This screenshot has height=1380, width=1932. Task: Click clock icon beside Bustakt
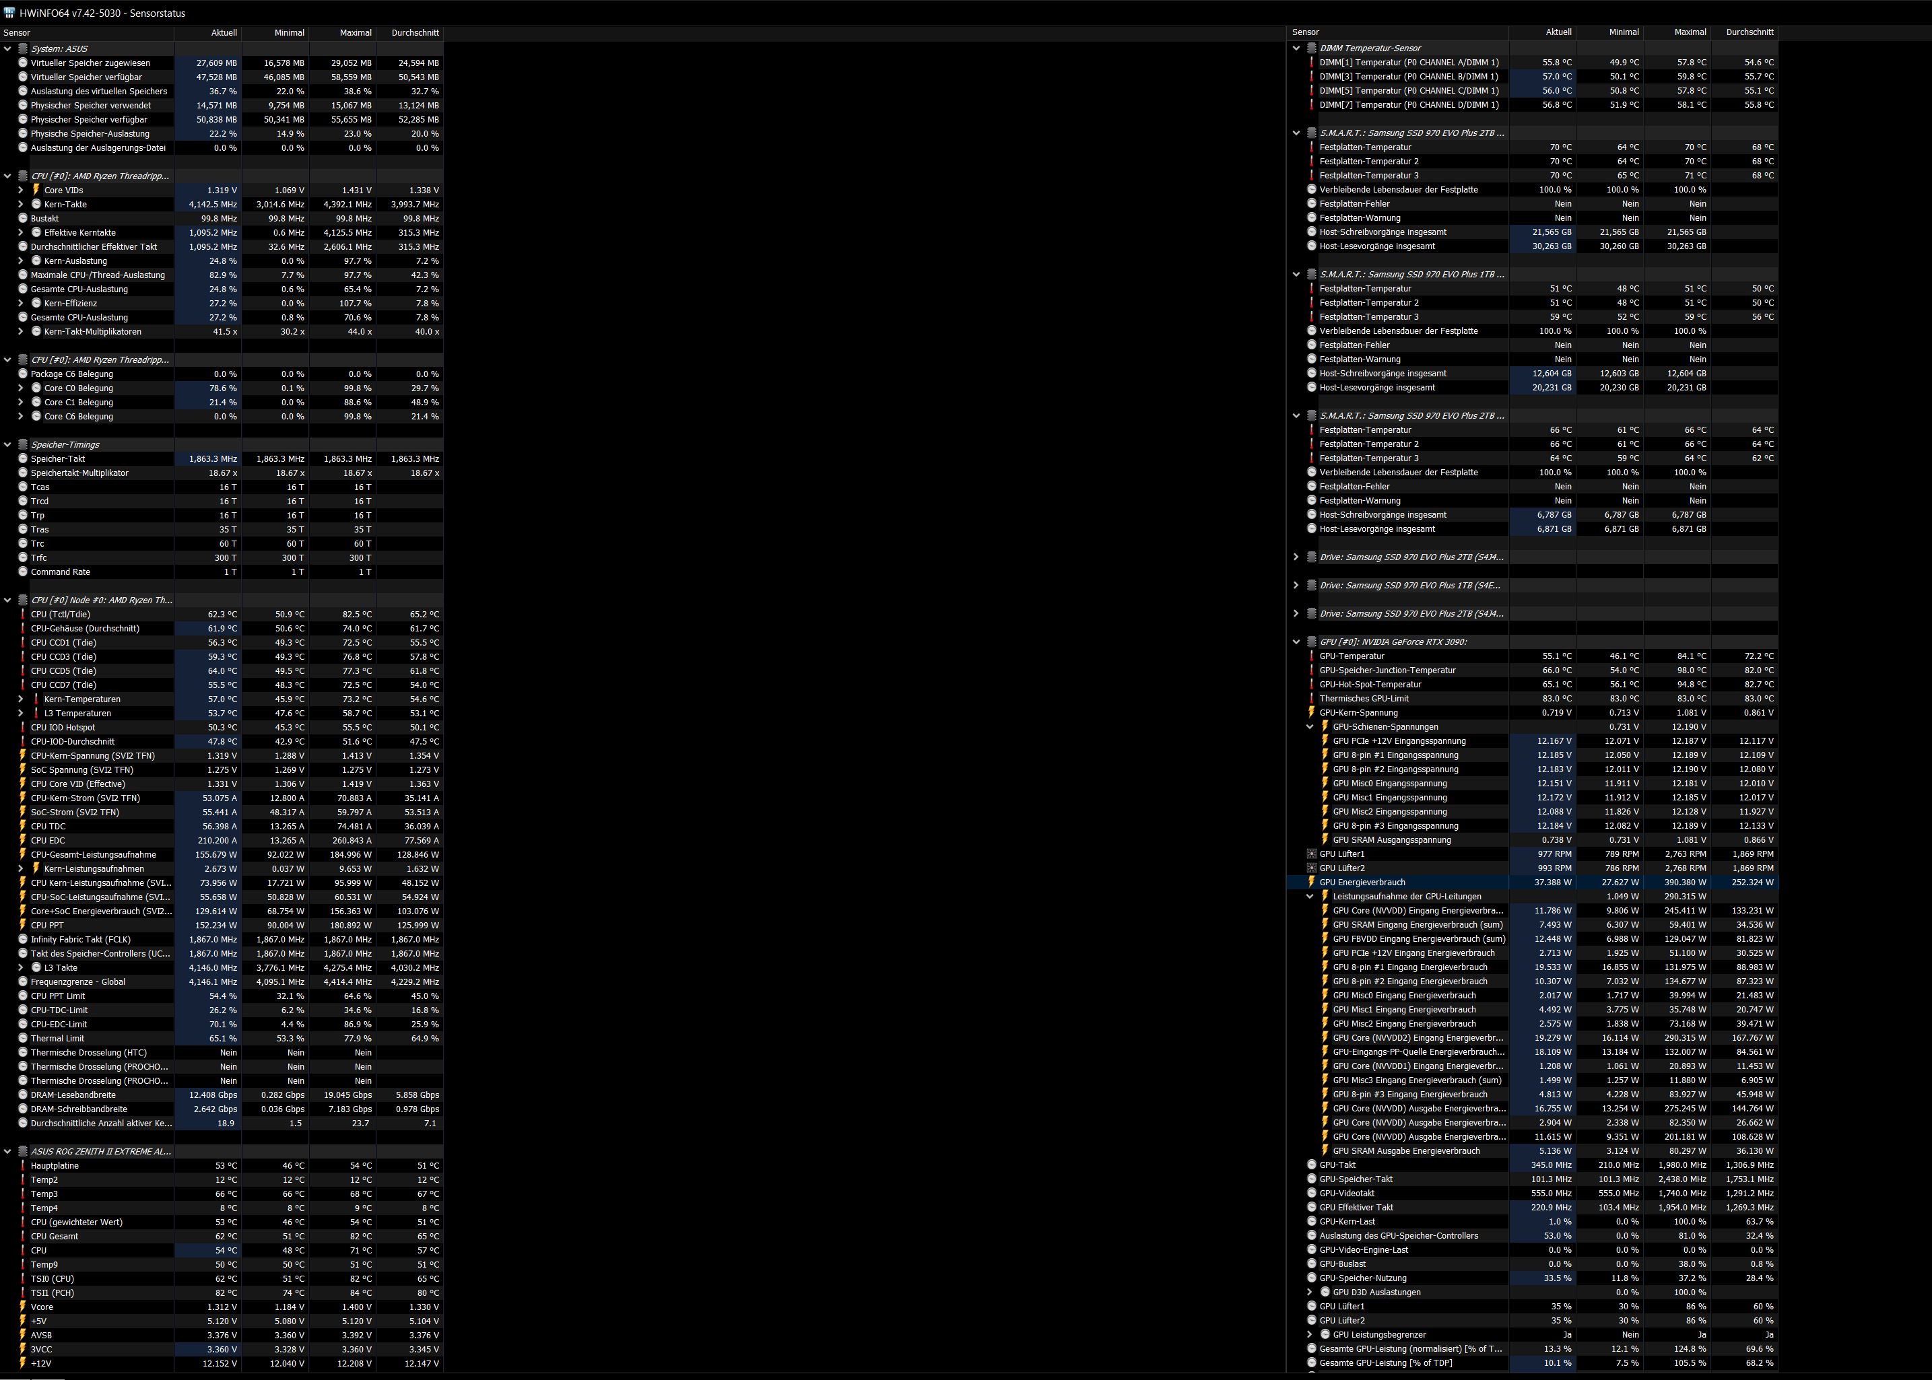pyautogui.click(x=23, y=218)
